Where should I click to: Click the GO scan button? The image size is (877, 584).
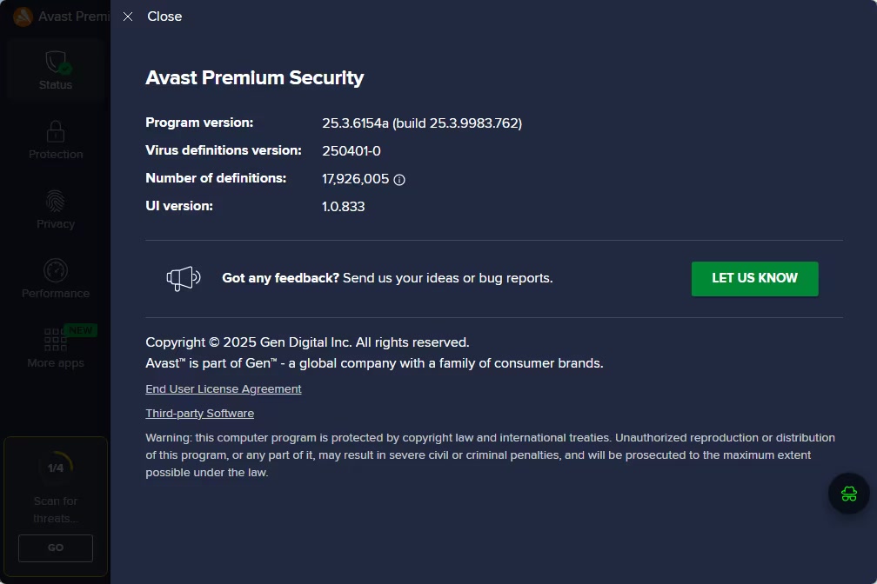[x=56, y=547]
